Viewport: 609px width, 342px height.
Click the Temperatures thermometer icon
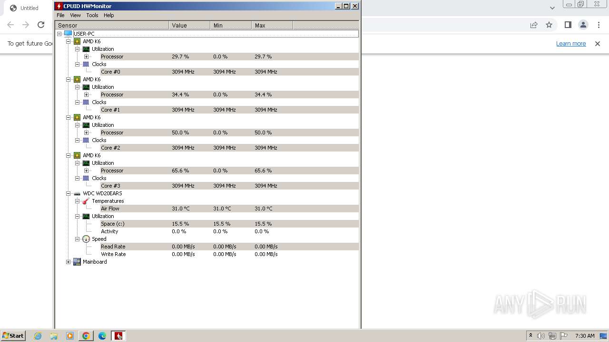coord(86,201)
